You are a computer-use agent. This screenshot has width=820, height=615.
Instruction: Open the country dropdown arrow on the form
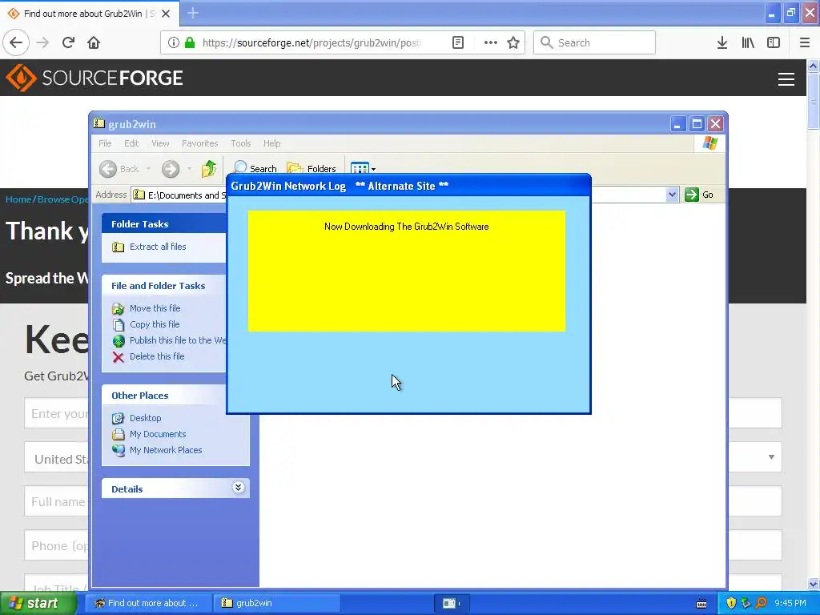771,457
